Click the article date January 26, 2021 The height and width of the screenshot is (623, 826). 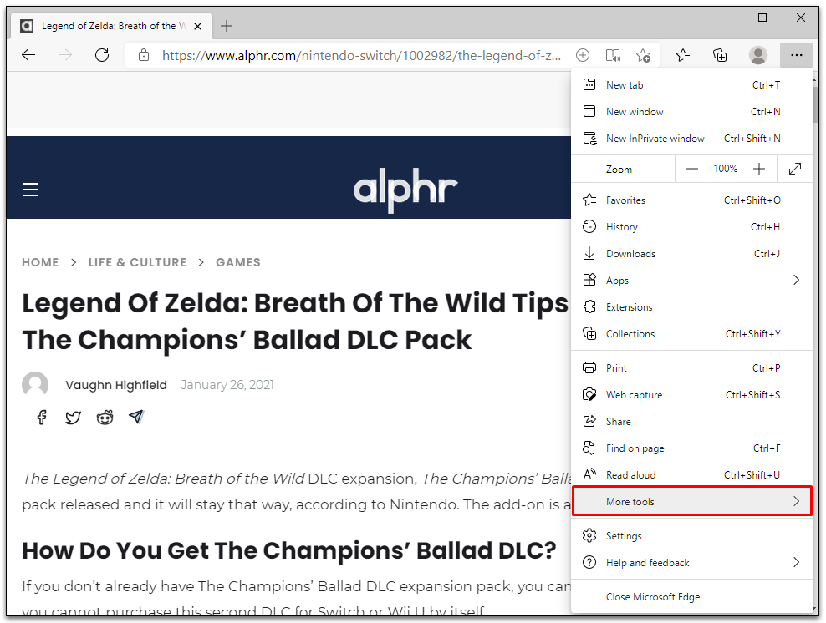click(x=227, y=385)
